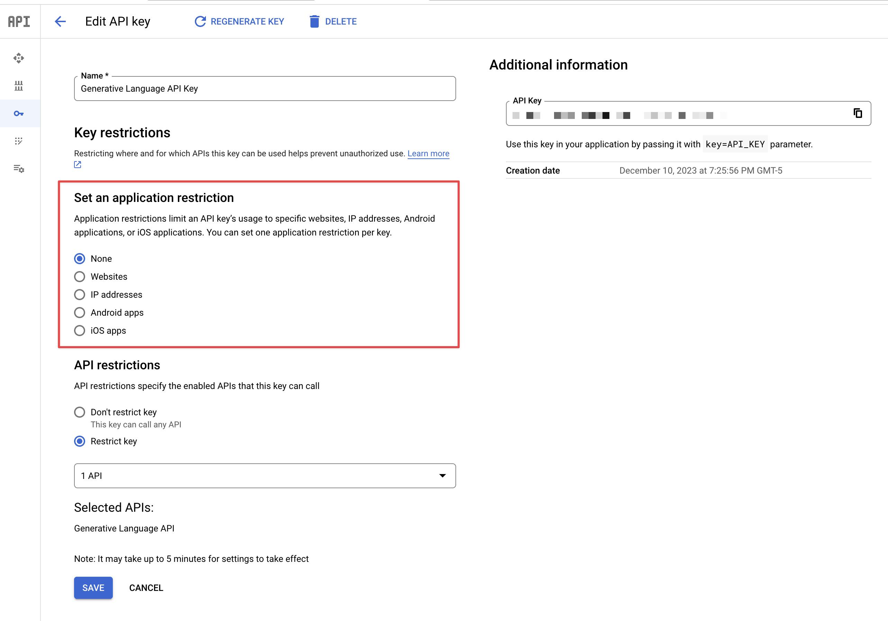The width and height of the screenshot is (888, 621).
Task: Click the Regenerate Key refresh icon
Action: tap(200, 21)
